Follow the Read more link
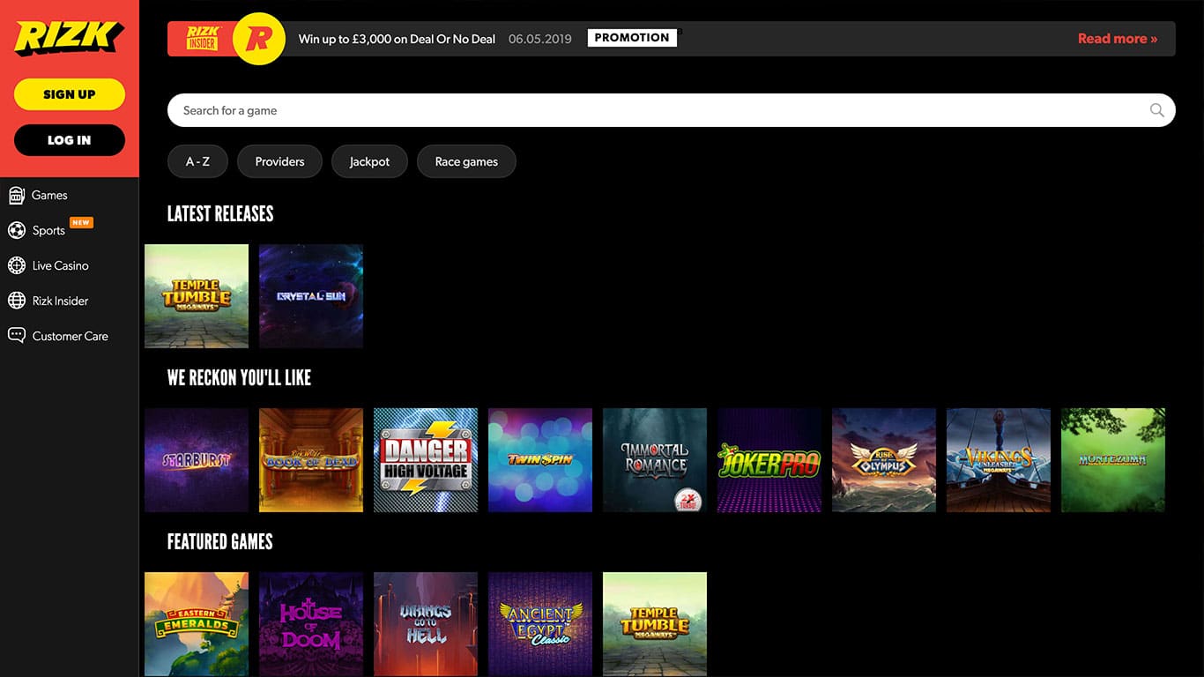This screenshot has height=677, width=1204. click(1118, 38)
